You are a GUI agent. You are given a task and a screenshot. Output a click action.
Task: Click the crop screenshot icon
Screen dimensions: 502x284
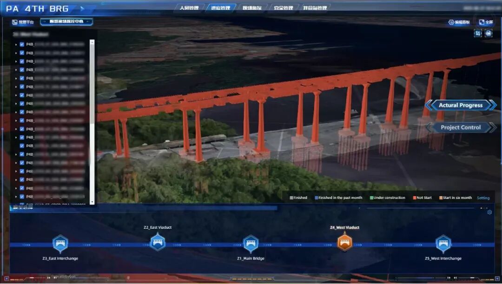point(478,33)
